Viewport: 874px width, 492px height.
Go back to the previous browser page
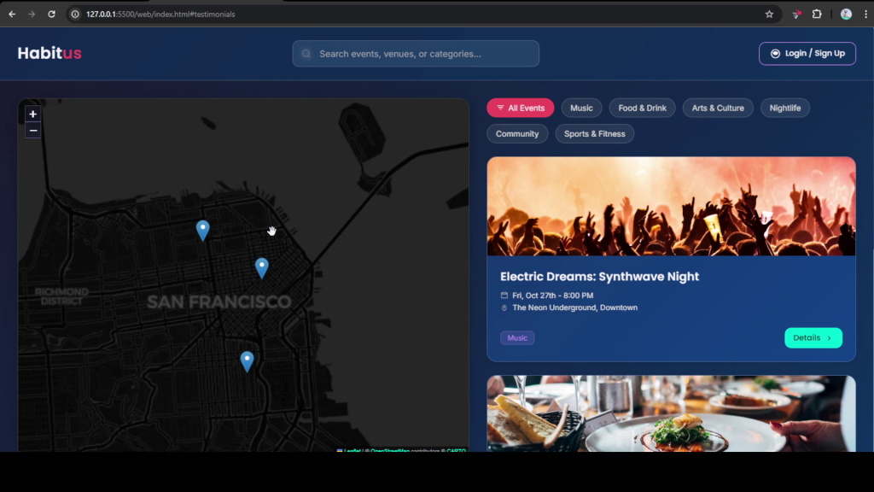[x=12, y=15]
